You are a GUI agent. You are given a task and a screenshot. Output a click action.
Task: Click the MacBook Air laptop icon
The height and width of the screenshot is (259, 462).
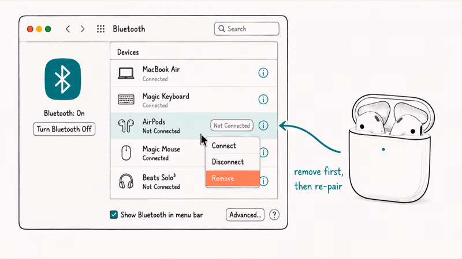pyautogui.click(x=126, y=73)
